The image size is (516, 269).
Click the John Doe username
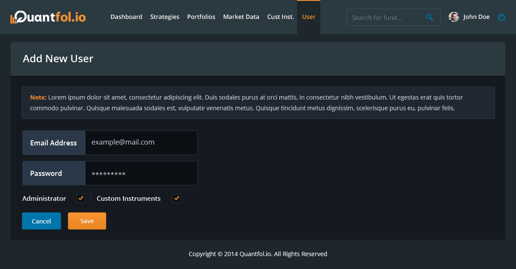point(476,17)
